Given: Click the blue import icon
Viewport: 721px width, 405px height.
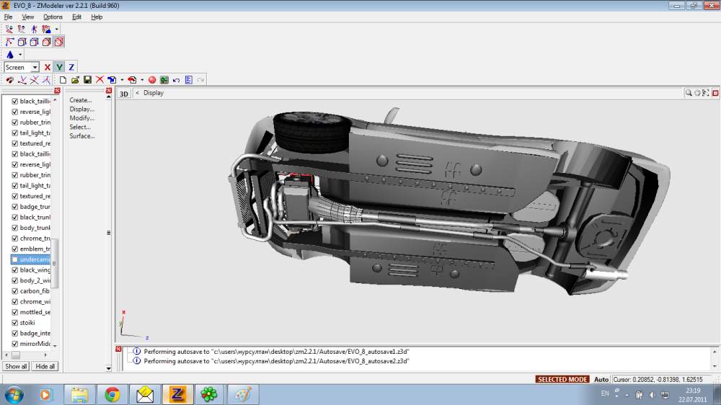Looking at the screenshot, I should pos(112,80).
